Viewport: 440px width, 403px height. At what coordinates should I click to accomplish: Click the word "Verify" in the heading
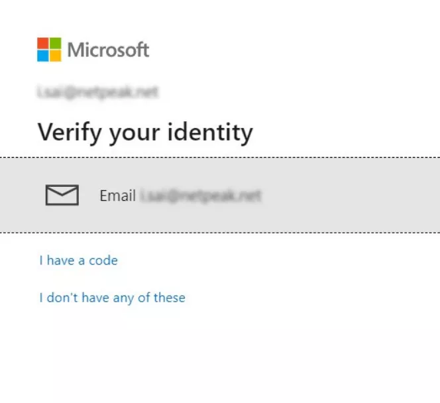[x=70, y=133]
